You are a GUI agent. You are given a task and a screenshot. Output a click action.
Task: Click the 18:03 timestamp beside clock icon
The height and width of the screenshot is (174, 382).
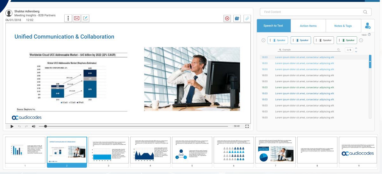click(364, 35)
